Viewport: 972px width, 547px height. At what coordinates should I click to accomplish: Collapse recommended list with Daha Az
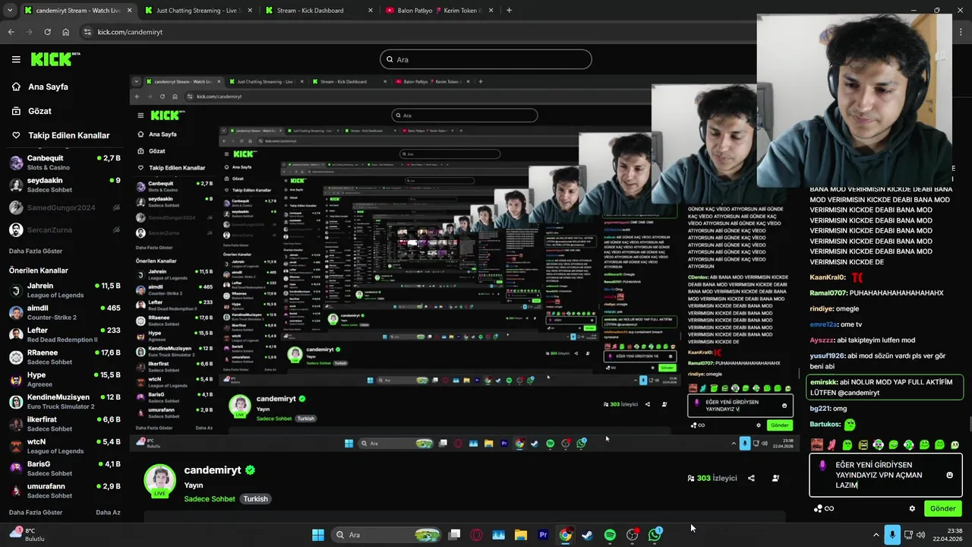108,513
